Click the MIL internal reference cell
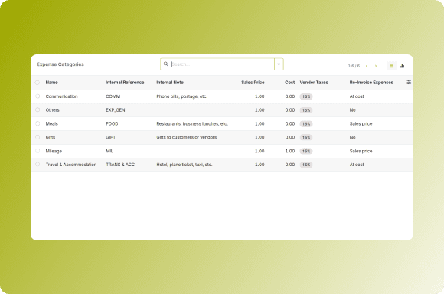Viewport: 444px width, 294px height. 109,151
